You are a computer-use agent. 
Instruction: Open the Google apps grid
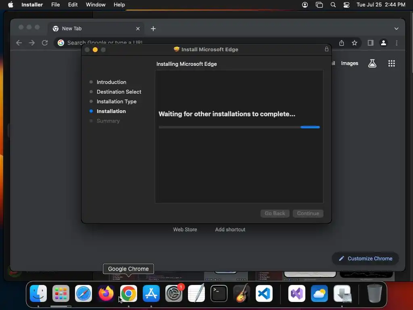pos(391,63)
